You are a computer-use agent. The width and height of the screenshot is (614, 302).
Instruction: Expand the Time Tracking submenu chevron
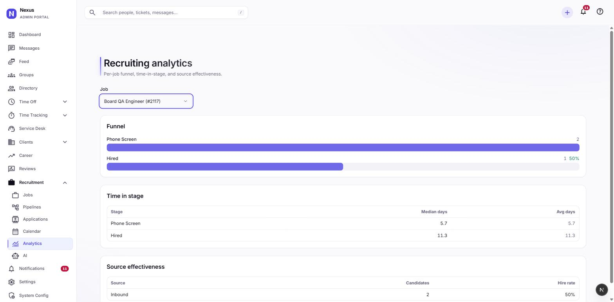click(65, 115)
